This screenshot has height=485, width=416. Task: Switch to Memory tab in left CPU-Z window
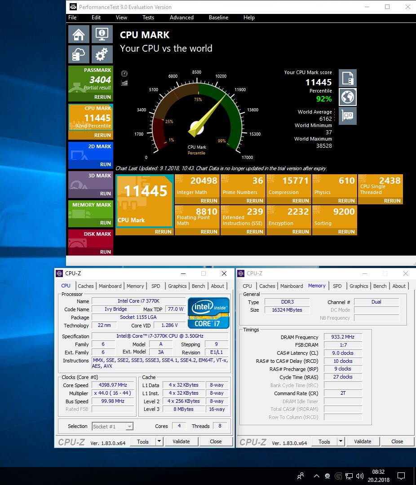click(135, 286)
